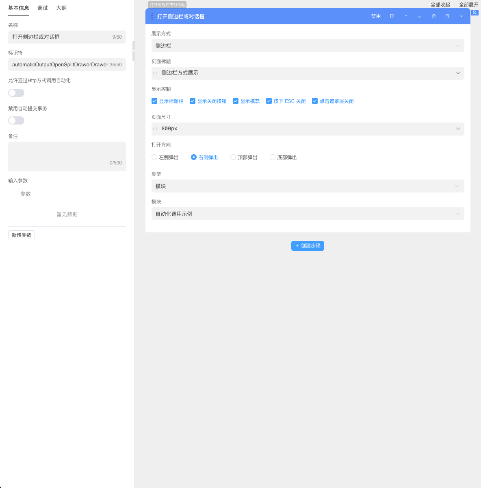Uncheck 点击遮罩层关闭 checkbox
481x488 pixels.
[x=315, y=101]
